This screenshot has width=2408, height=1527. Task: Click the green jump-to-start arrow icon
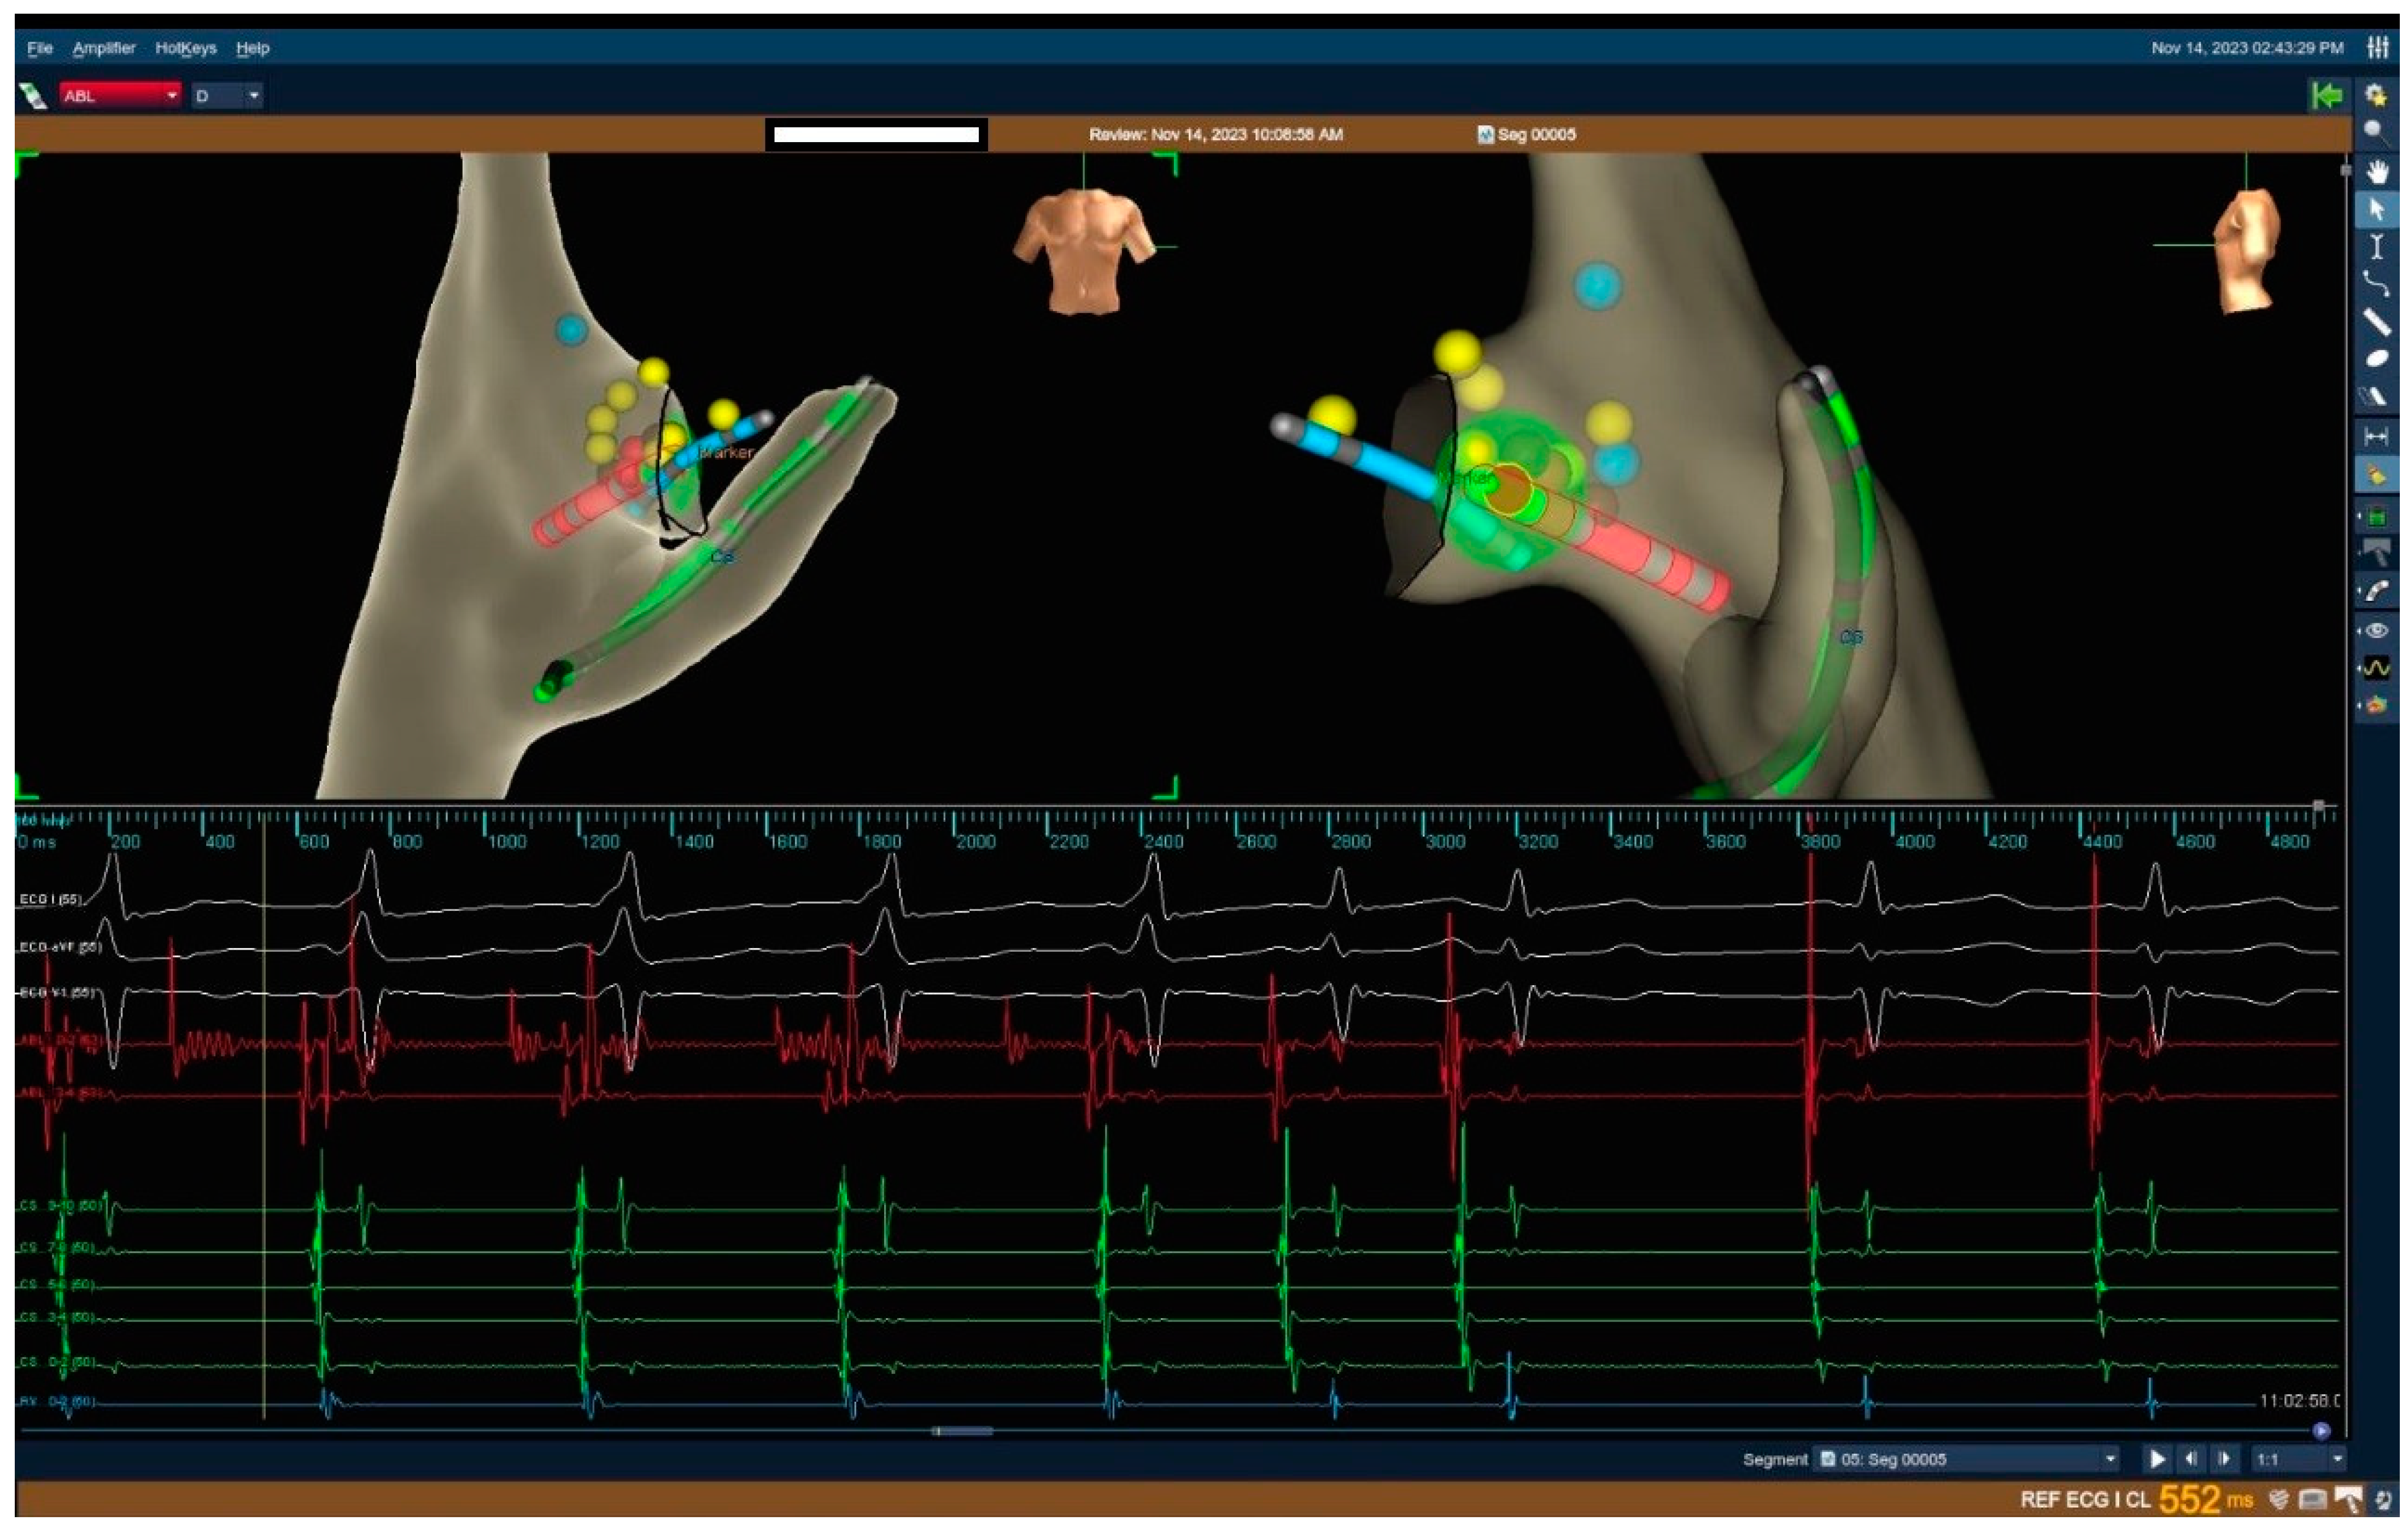click(2327, 96)
